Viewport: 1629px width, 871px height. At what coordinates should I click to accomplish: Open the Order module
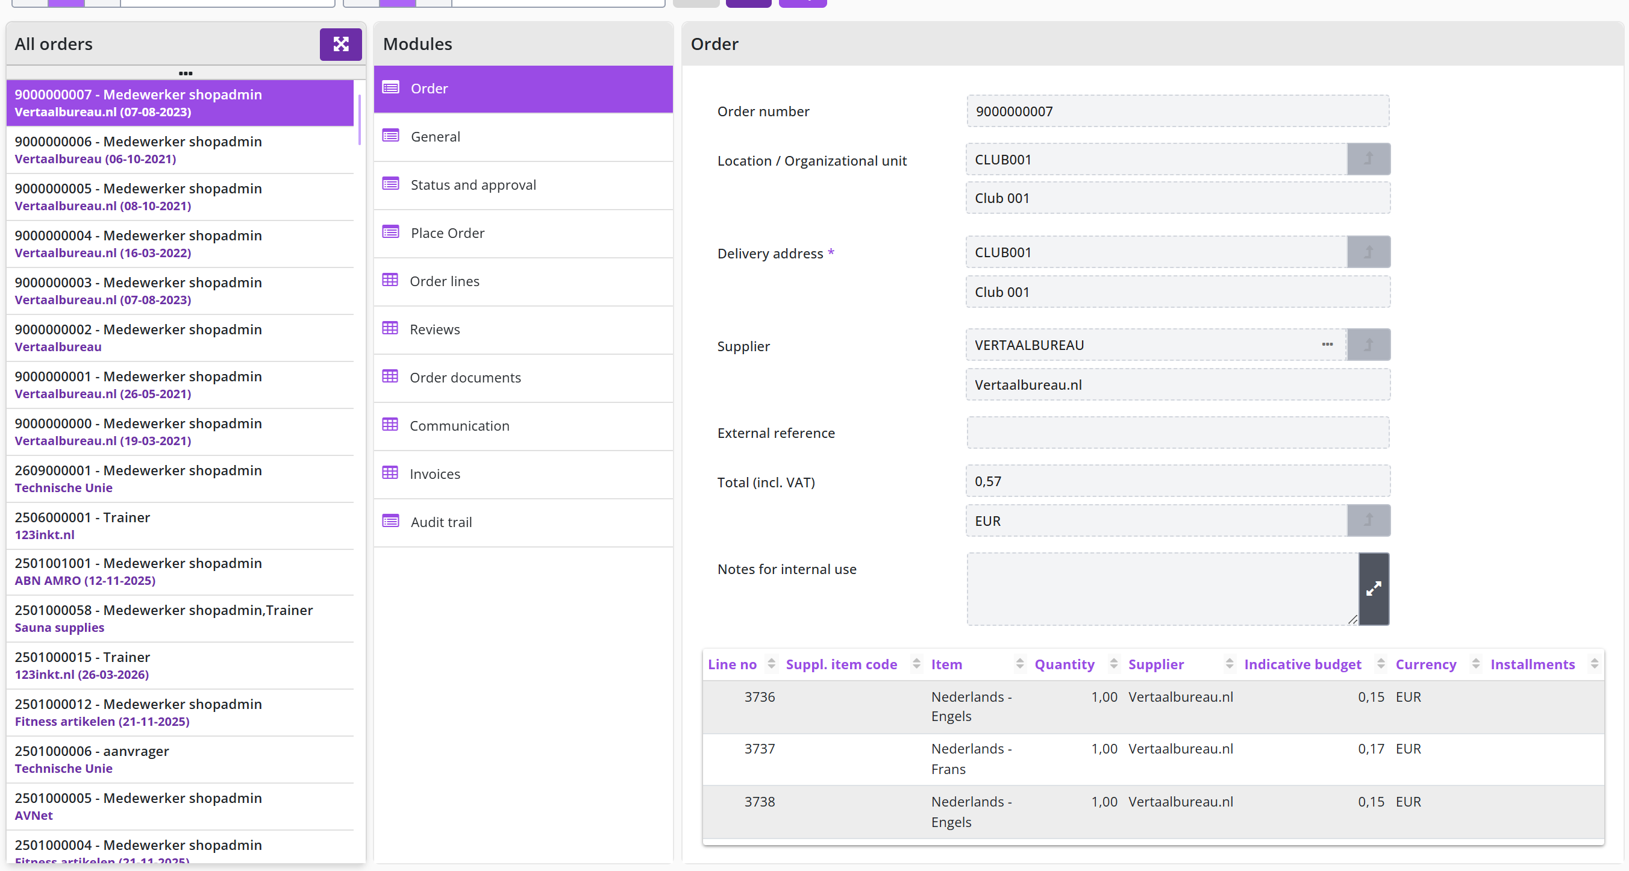[x=523, y=89]
